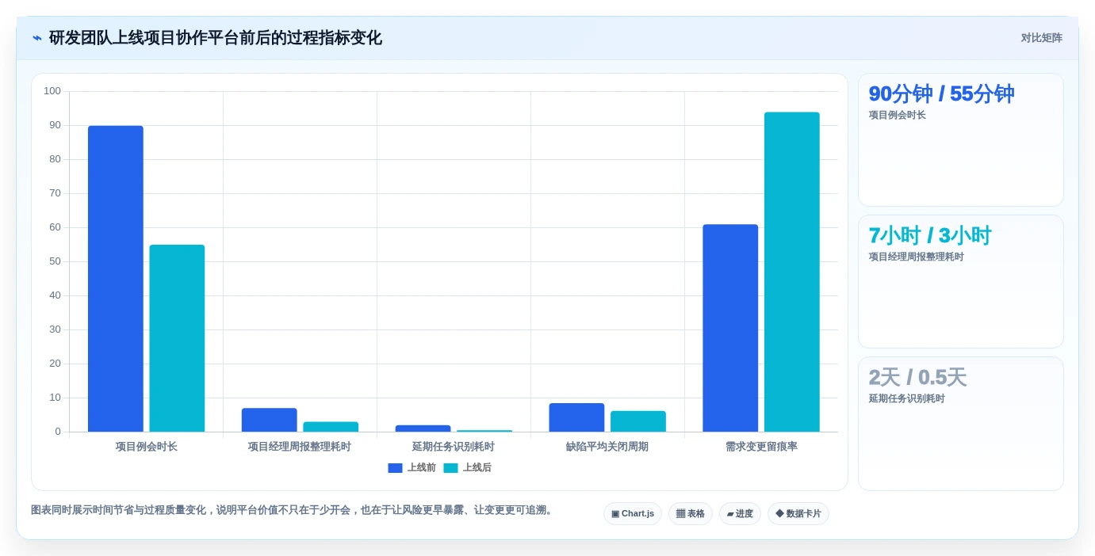1095x556 pixels.
Task: Select the Chart.js tag chip
Action: (x=633, y=514)
